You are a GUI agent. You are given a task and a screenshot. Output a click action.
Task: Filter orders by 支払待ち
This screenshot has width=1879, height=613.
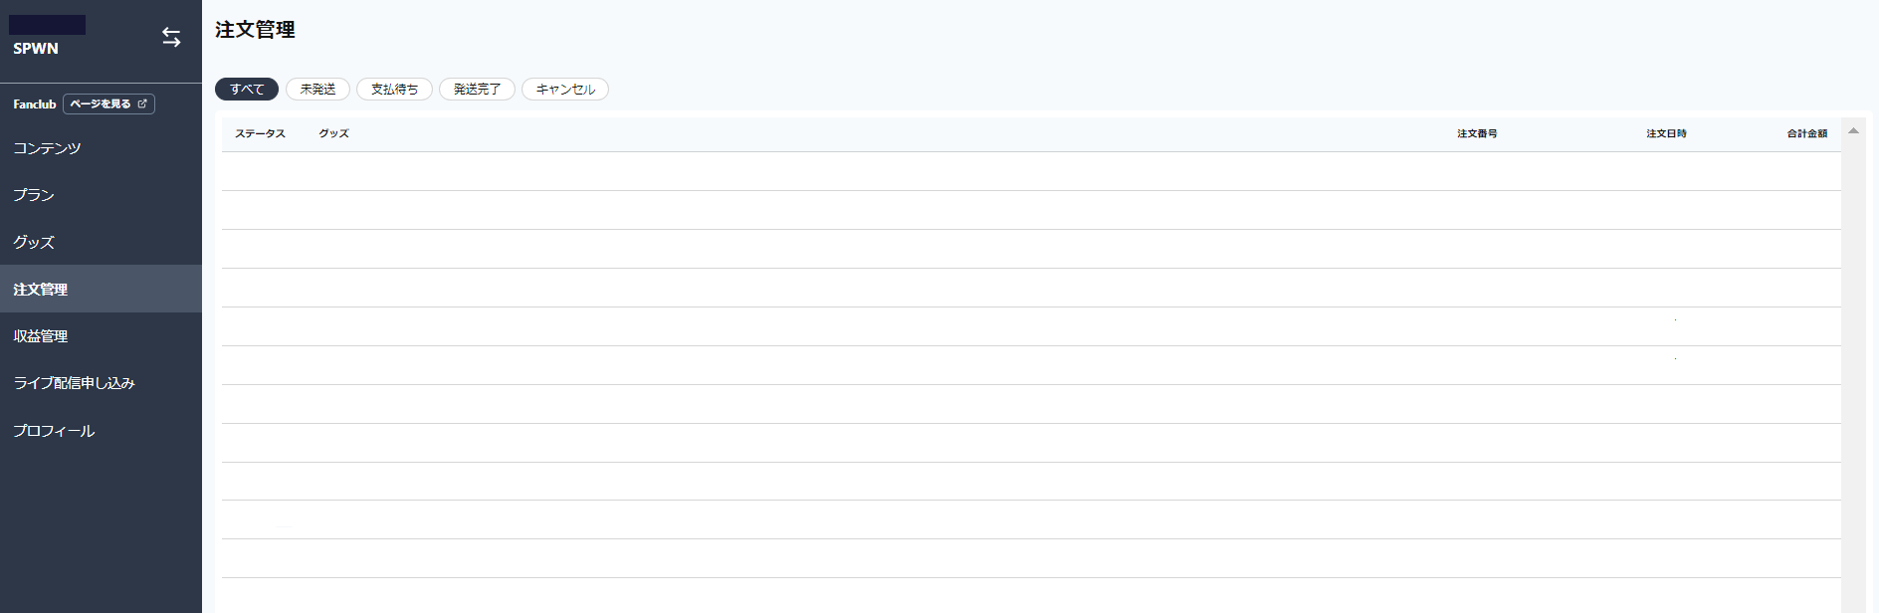click(x=394, y=90)
